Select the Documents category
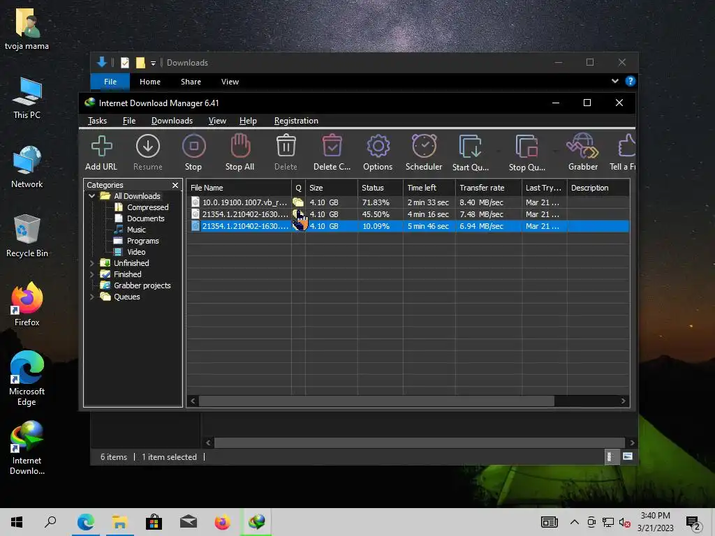 point(145,218)
